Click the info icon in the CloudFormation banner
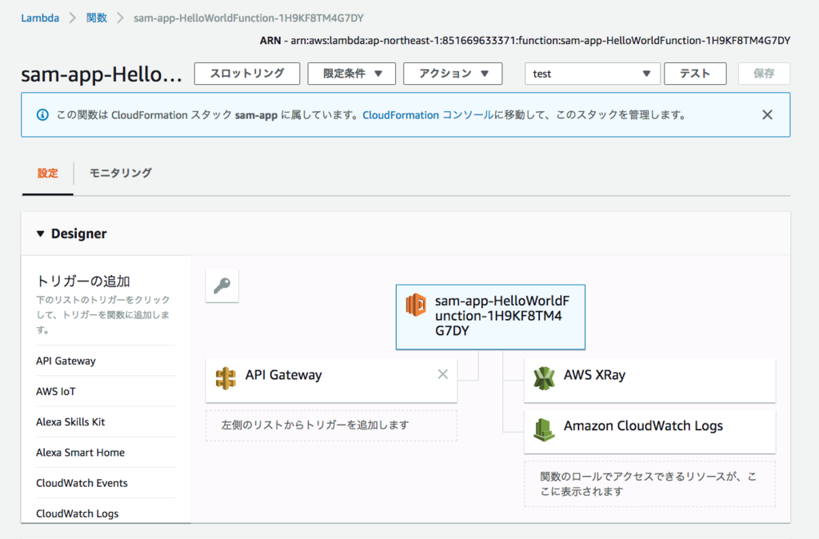This screenshot has width=819, height=539. pyautogui.click(x=42, y=115)
